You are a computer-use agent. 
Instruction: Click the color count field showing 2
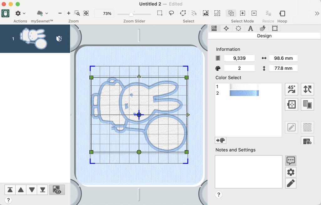tap(239, 68)
